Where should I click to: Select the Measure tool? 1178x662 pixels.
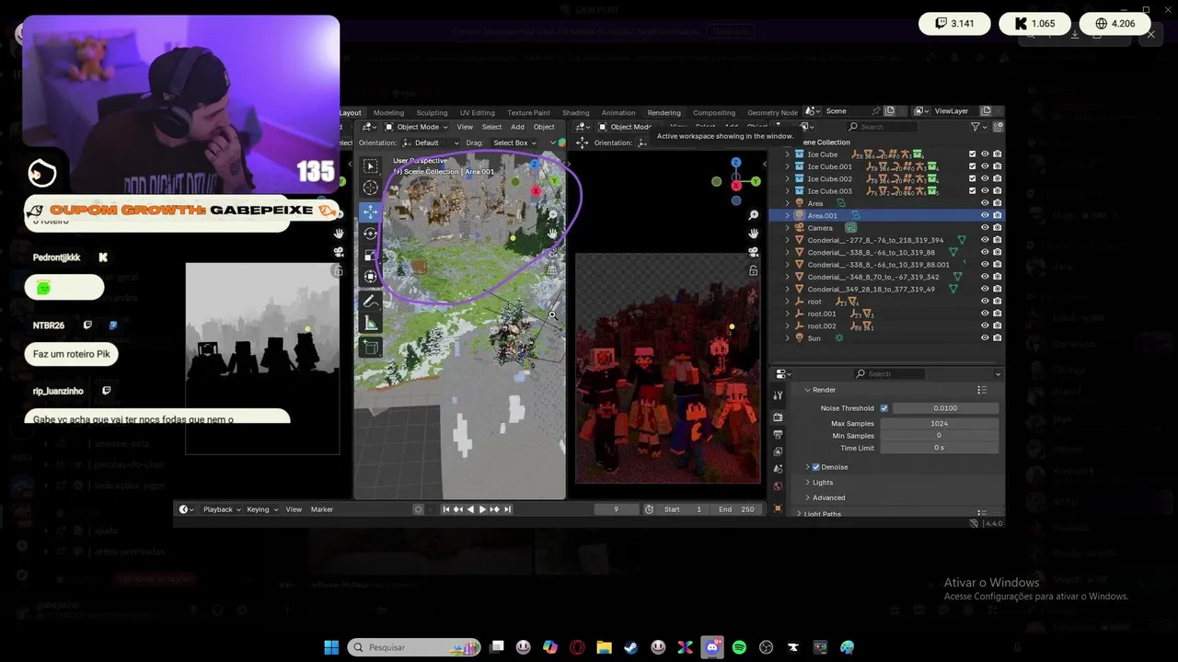click(371, 323)
